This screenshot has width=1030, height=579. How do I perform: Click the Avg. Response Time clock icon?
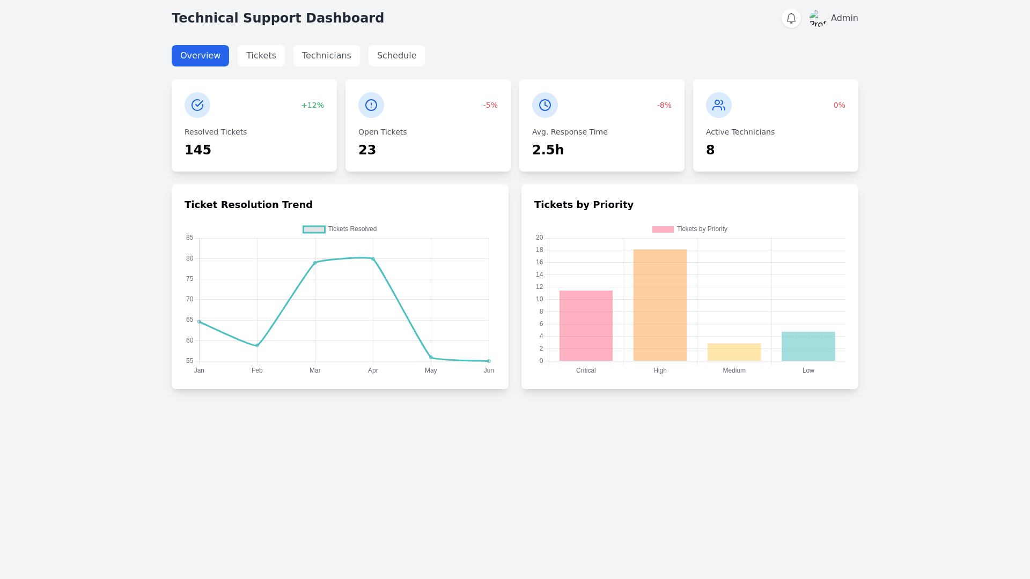pos(545,105)
